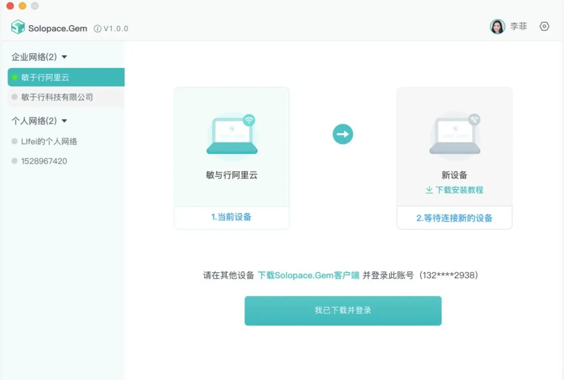Open the 下载Solopace.Gem客户端 link
564x380 pixels.
coord(308,275)
